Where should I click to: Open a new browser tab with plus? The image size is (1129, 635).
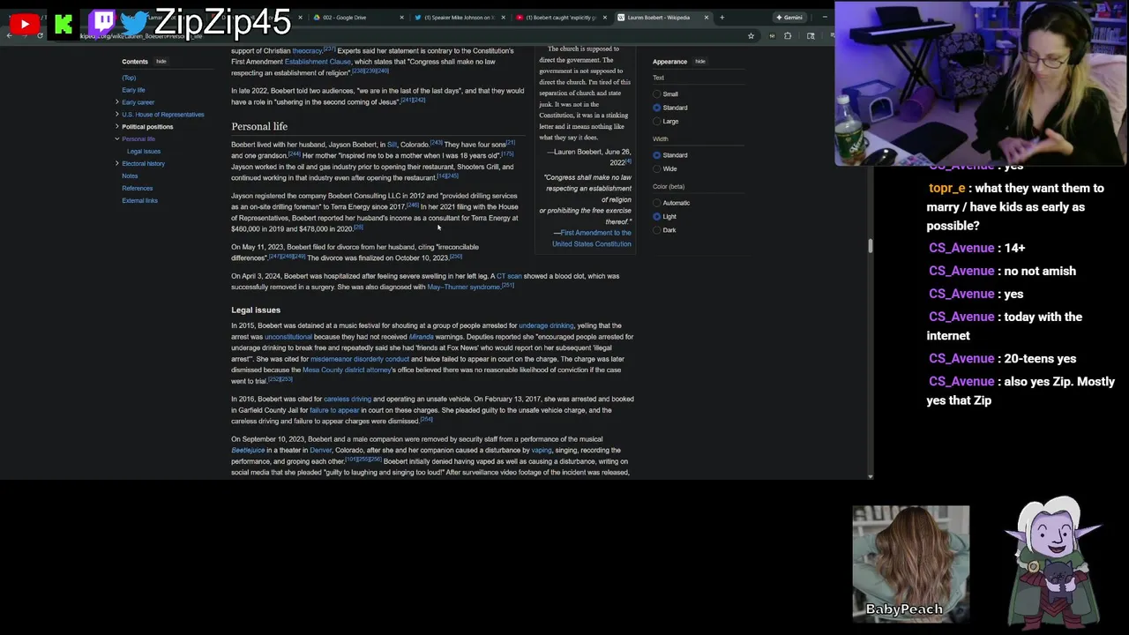722,18
